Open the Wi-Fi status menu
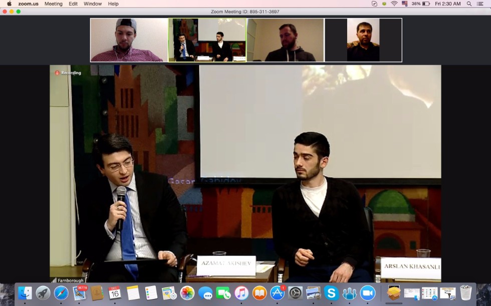This screenshot has height=306, width=491. click(394, 3)
